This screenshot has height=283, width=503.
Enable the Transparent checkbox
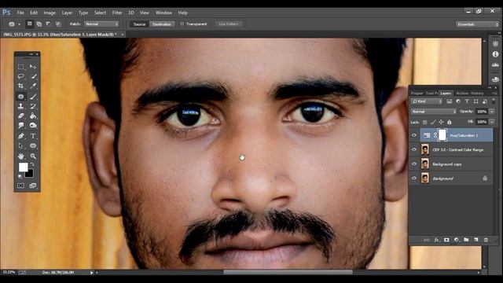(x=182, y=24)
